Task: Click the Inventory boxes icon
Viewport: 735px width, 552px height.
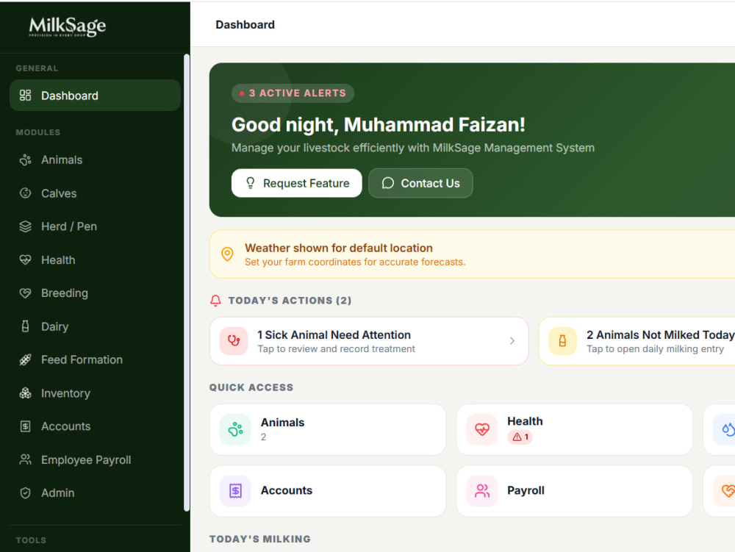Action: click(x=25, y=393)
